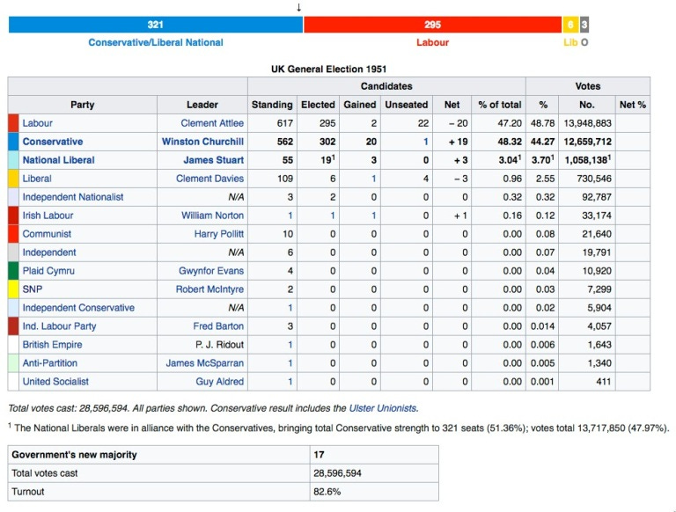Click United Socialist vote count 411
This screenshot has width=676, height=512.
tap(603, 382)
